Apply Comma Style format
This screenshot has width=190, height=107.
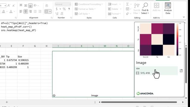69,9
